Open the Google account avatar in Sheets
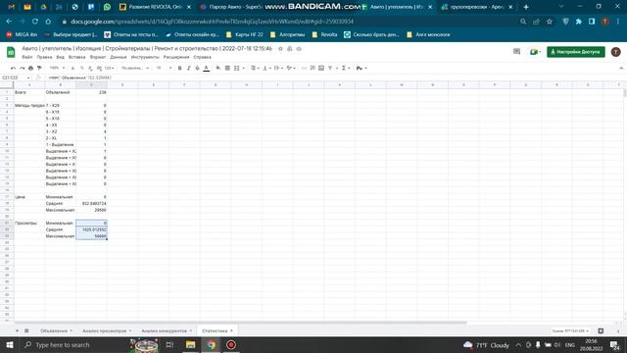 616,52
